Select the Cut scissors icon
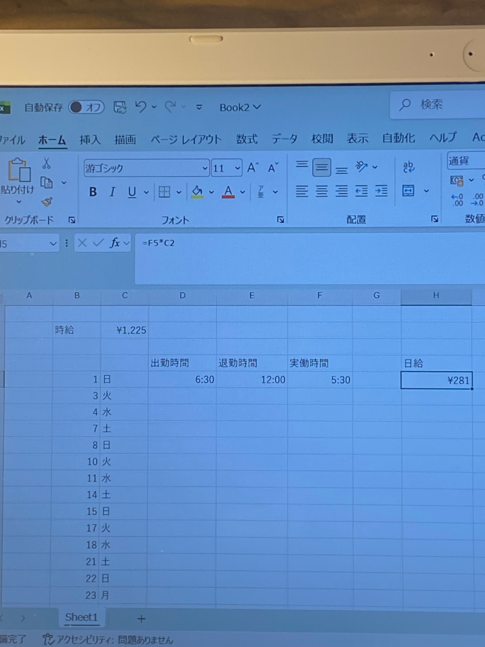485x647 pixels. coord(46,163)
